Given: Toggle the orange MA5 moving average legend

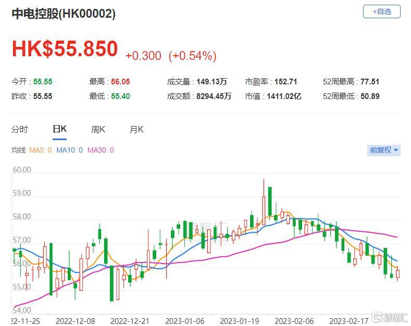Looking at the screenshot, I should coord(40,150).
